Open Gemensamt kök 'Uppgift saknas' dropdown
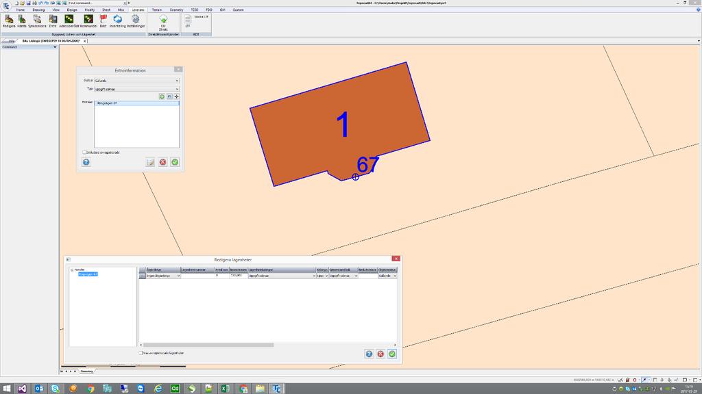Viewport: 702px width, 394px height. (x=343, y=276)
